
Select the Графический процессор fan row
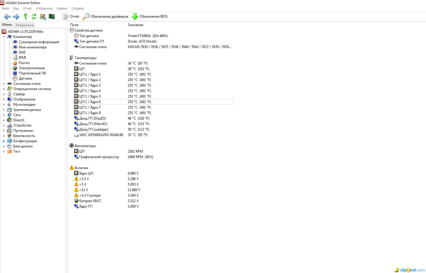[153, 157]
